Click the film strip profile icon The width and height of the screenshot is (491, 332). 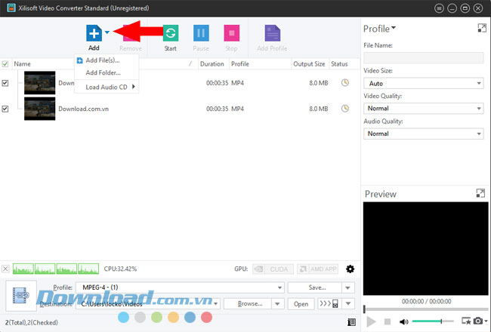click(x=21, y=295)
